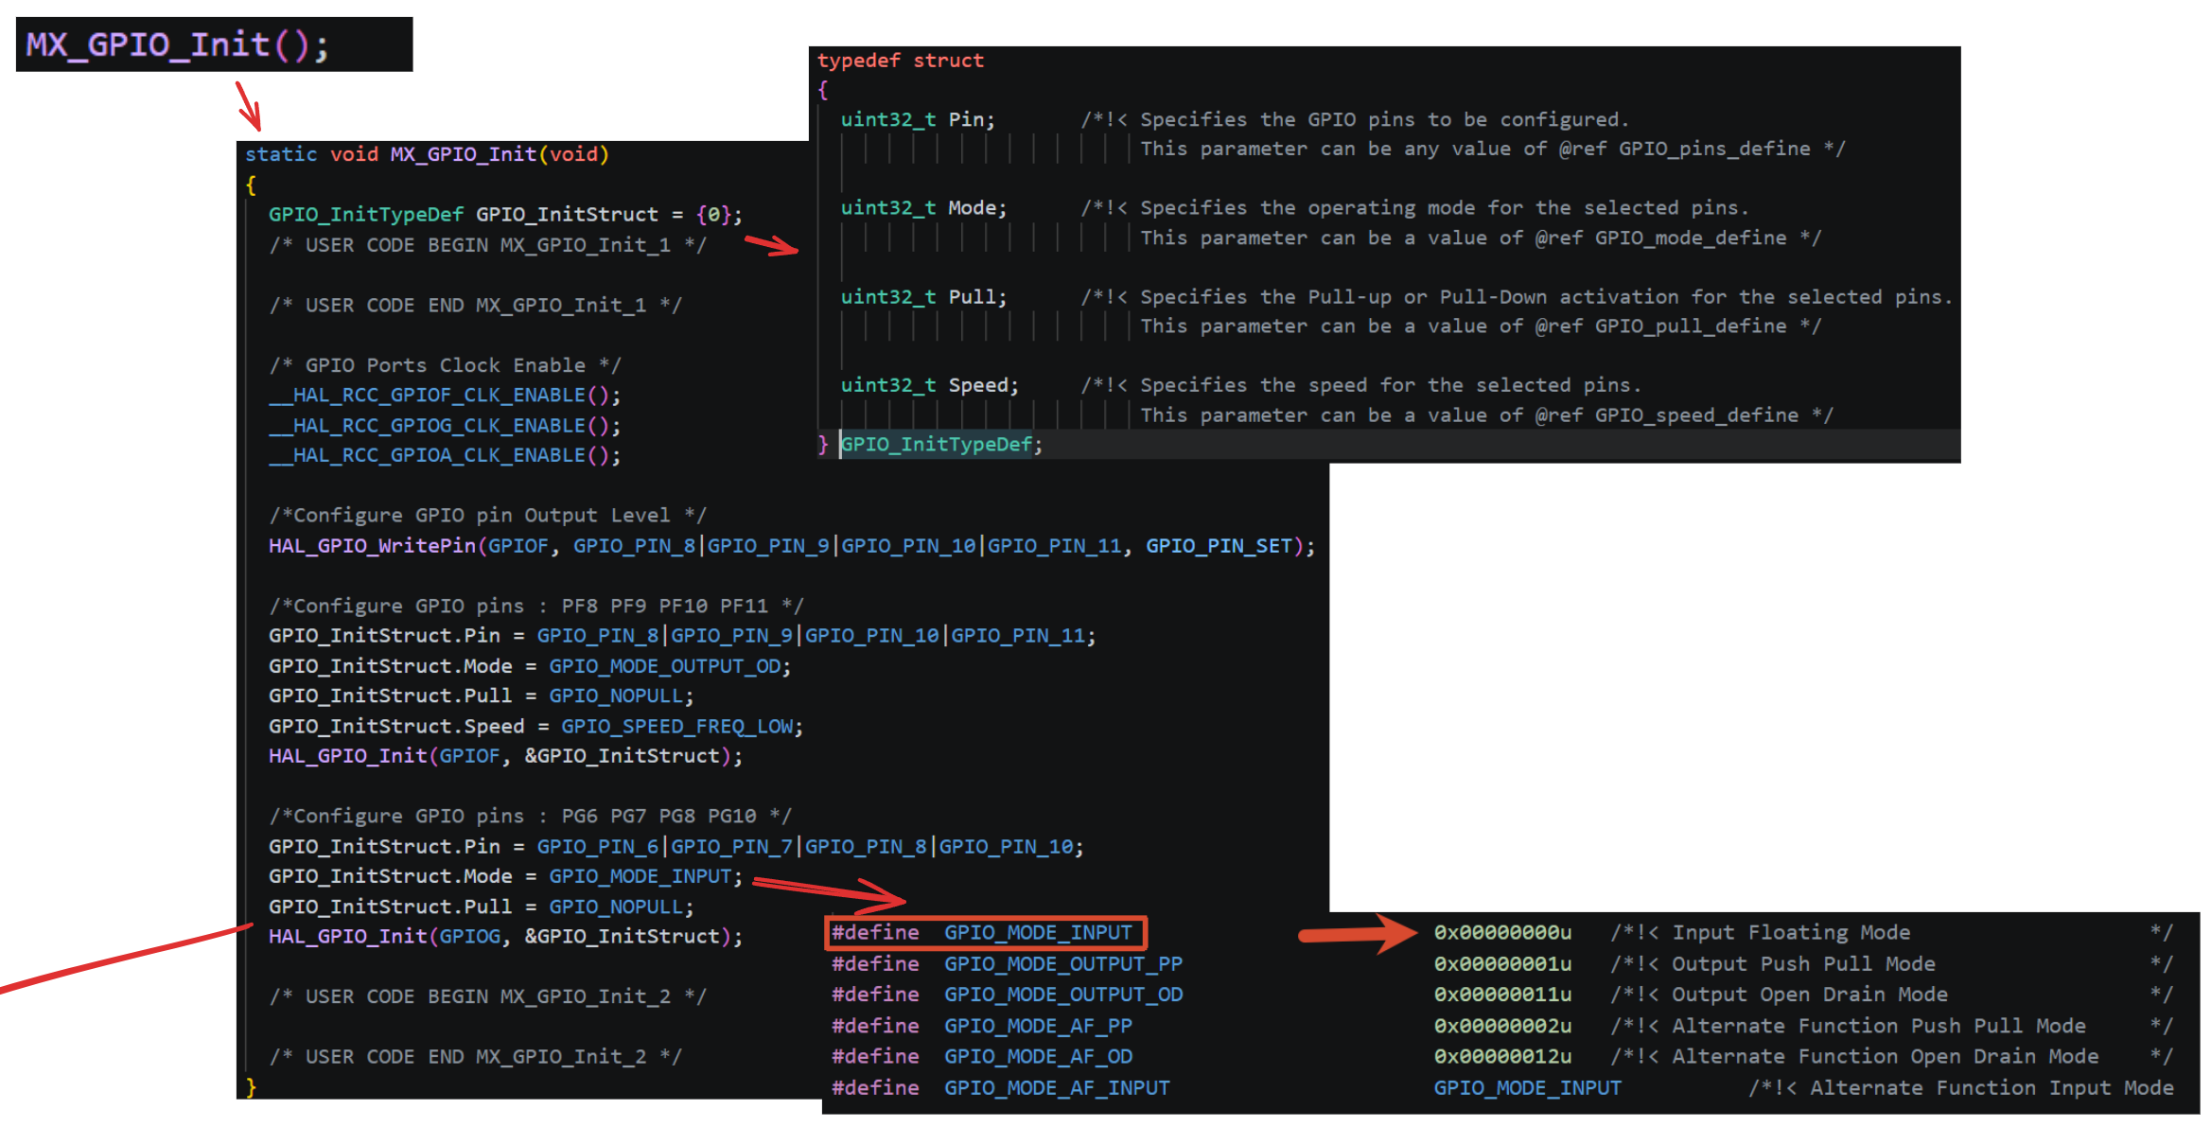Screen dimensions: 2211x1127
Task: Click __HAL_RCC_GPIOA_CLK_ENABLE(); line
Action: pyautogui.click(x=445, y=455)
